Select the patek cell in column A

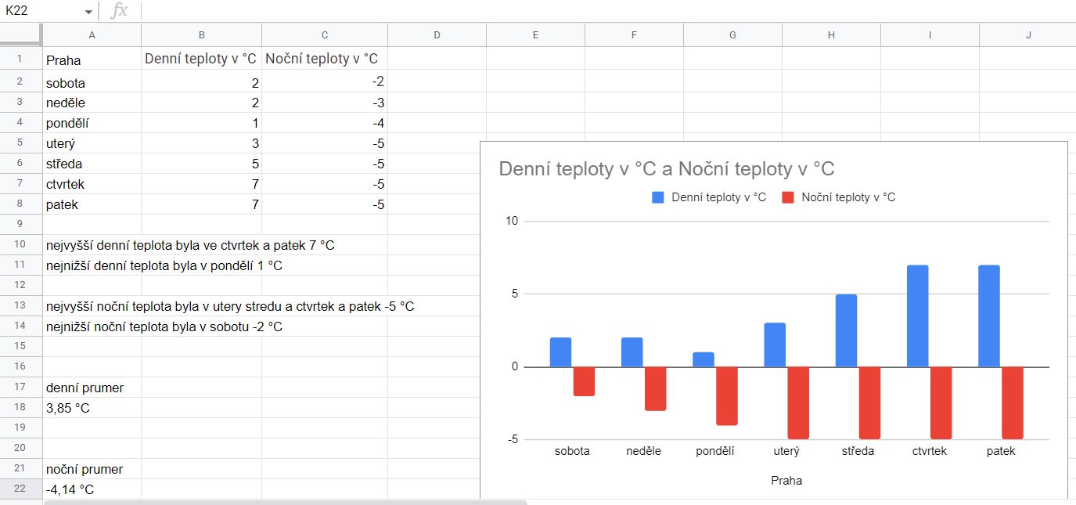point(92,204)
